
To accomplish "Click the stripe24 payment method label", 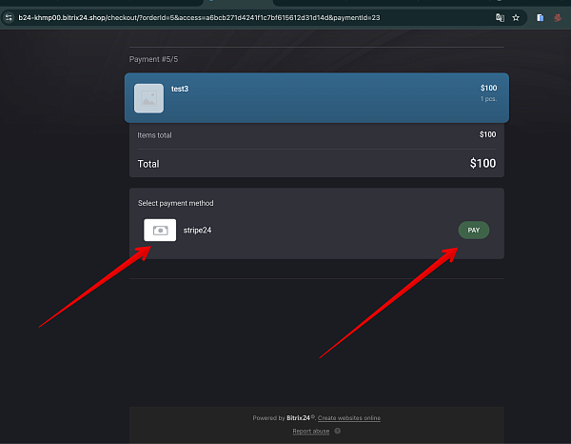I will coord(197,230).
